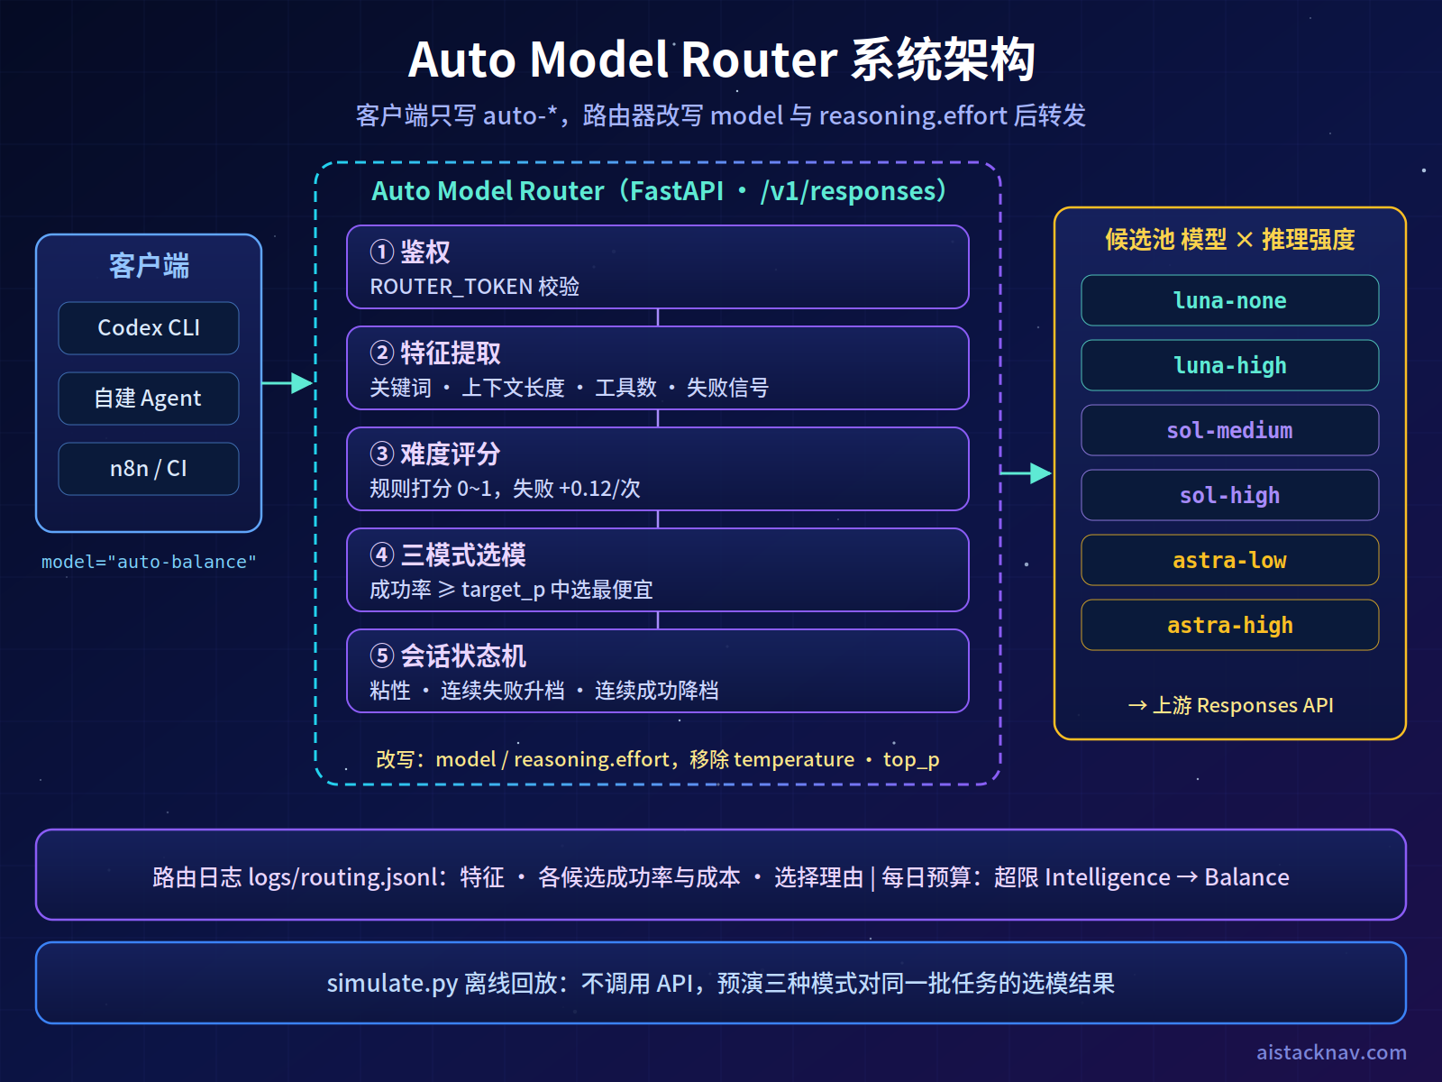The height and width of the screenshot is (1082, 1442).
Task: Click the 规则打分 0~1 description line
Action: click(x=505, y=489)
